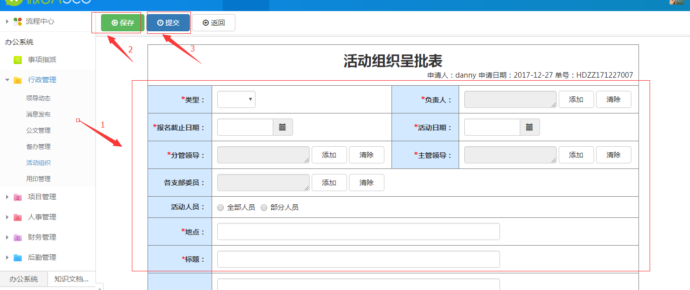Viewport: 690px width, 290px height.
Task: Collapse the 行政管理 tree section
Action: [7, 80]
